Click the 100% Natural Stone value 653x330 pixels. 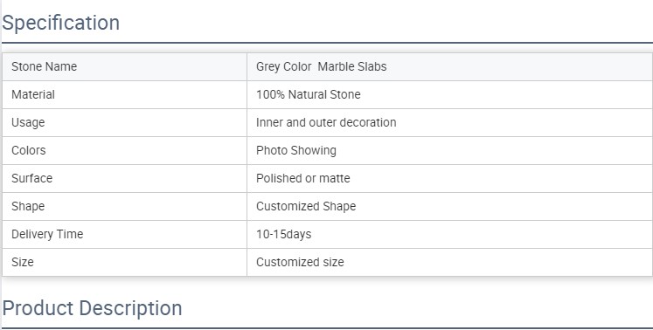tap(309, 94)
